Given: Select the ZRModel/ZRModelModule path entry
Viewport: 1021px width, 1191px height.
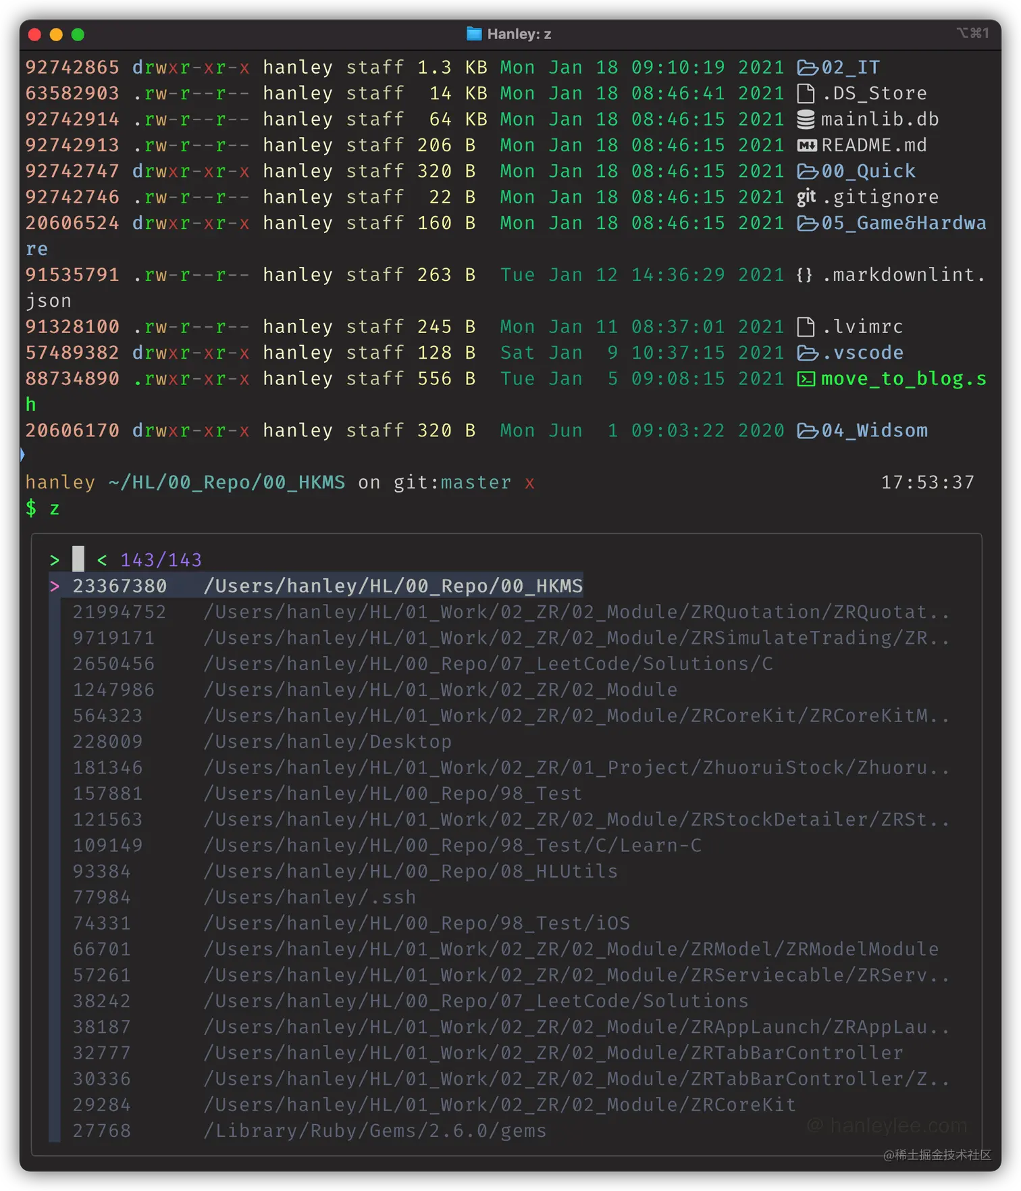Looking at the screenshot, I should 506,949.
